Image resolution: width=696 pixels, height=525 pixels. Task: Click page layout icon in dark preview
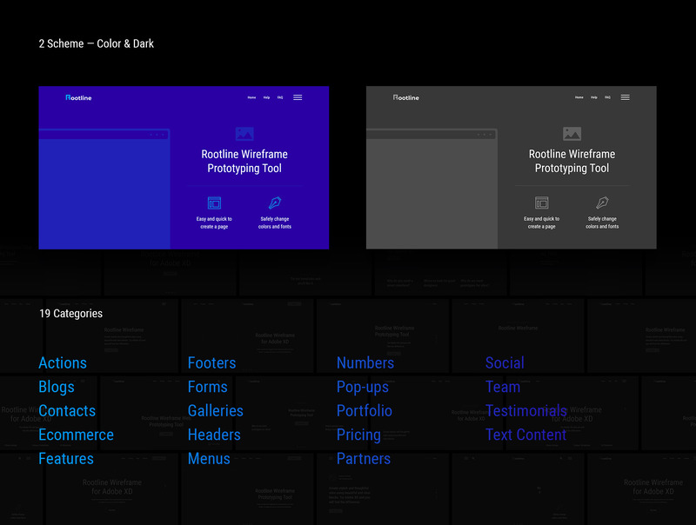click(541, 203)
